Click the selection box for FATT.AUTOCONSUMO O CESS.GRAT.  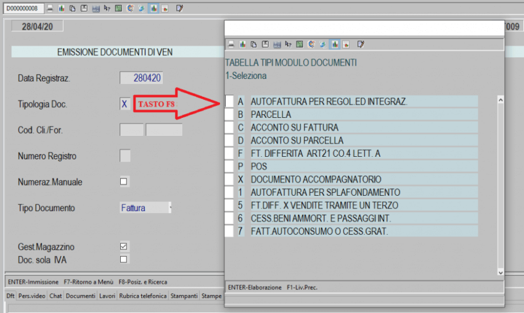(x=229, y=232)
